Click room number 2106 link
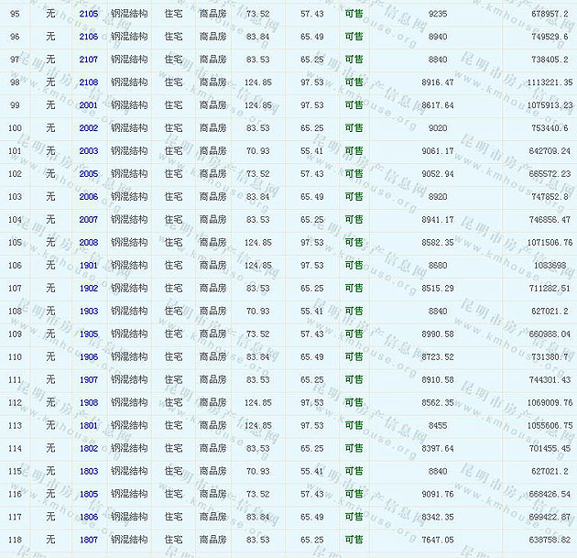This screenshot has width=577, height=558. point(89,37)
